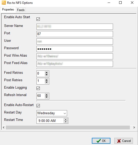Open the Restart Day dropdown

click(52, 113)
